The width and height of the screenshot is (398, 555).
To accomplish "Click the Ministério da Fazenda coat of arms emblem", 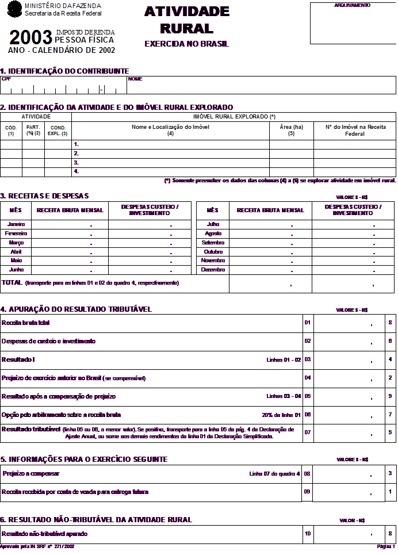I will click(x=14, y=10).
